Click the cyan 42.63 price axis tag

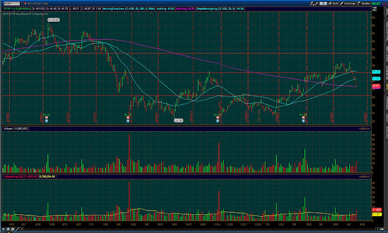(x=376, y=78)
